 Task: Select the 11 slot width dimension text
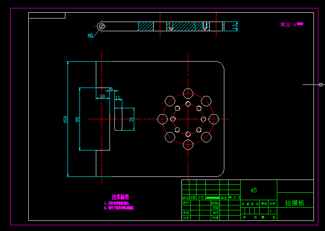(x=117, y=98)
